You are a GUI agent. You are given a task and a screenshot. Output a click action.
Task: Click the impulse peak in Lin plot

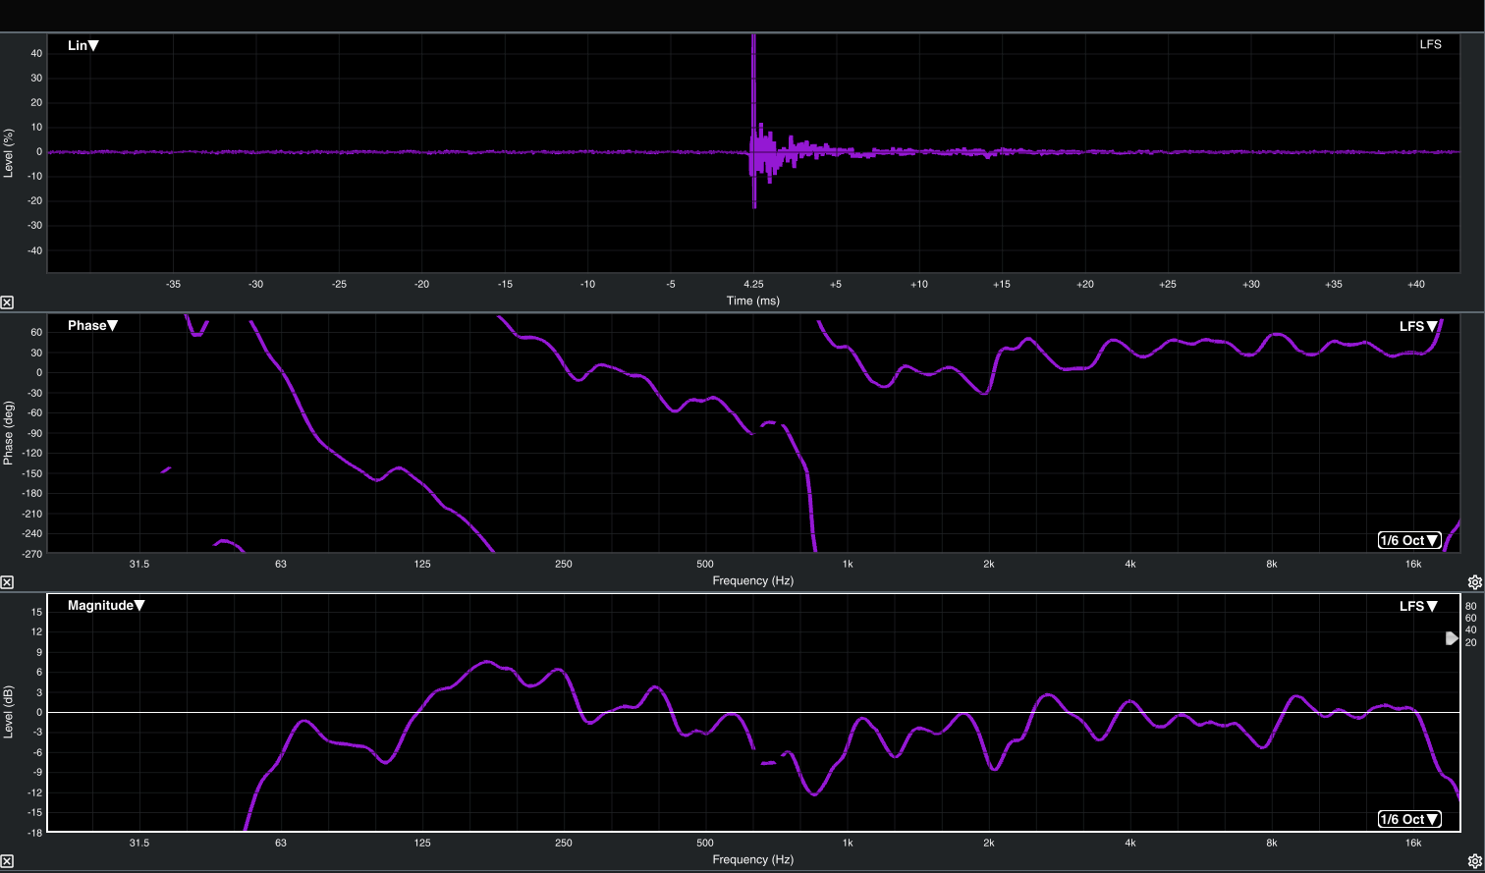pyautogui.click(x=753, y=59)
